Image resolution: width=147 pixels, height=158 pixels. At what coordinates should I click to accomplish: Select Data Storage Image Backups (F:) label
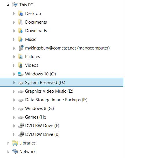point(56,100)
